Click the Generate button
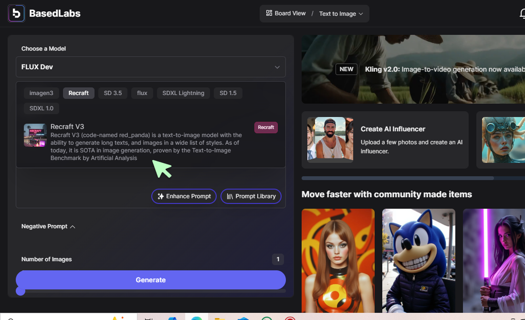Image resolution: width=525 pixels, height=320 pixels. click(x=151, y=280)
